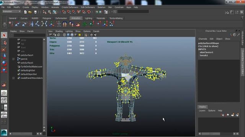This screenshot has height=137, width=245.
Task: Open a scene with the folder icon
Action: [x=30, y=12]
